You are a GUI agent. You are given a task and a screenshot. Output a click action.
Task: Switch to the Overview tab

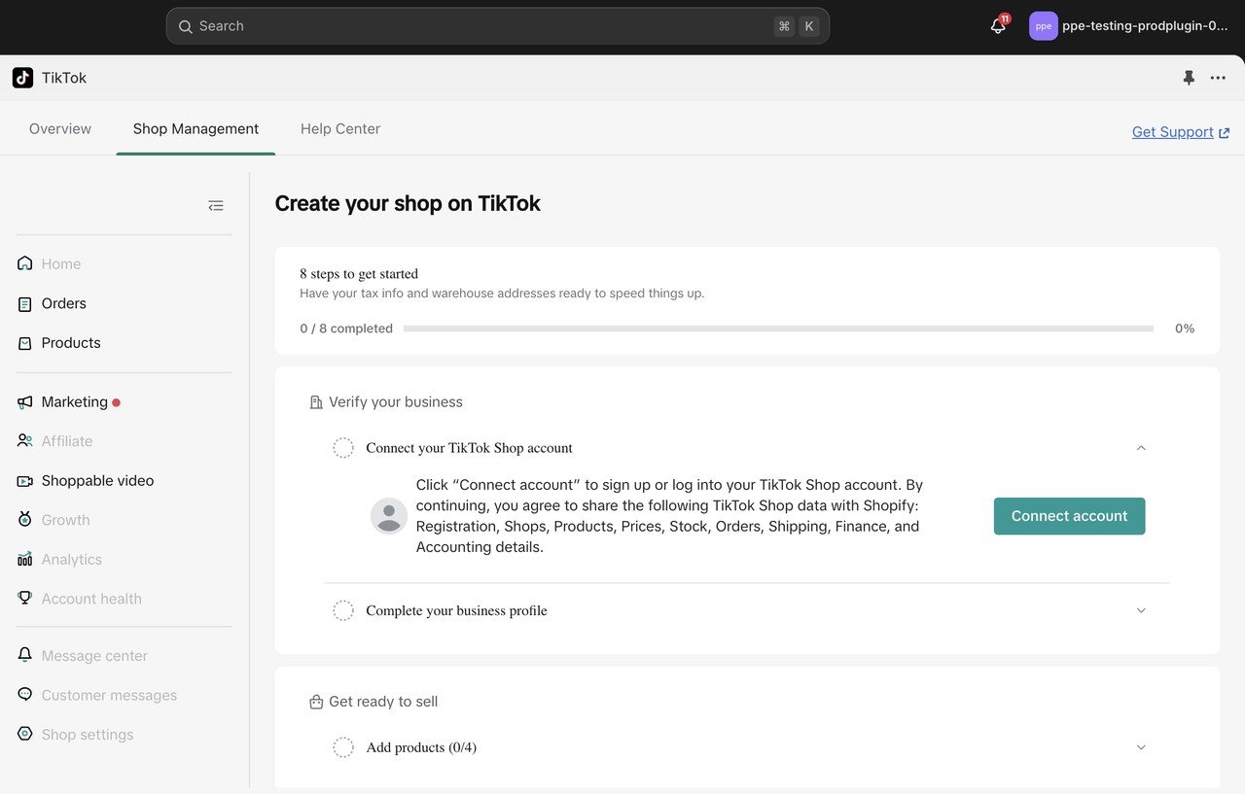tap(60, 128)
